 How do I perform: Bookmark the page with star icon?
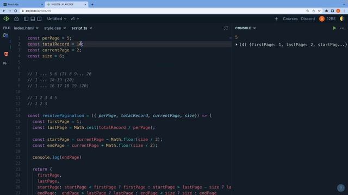tap(319, 11)
